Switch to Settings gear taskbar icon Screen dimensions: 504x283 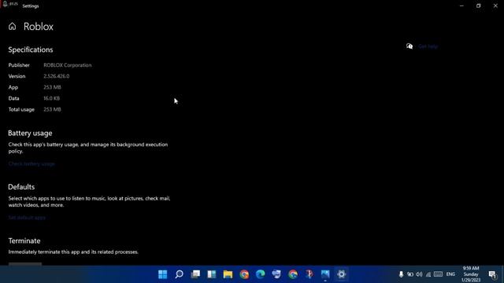341,274
